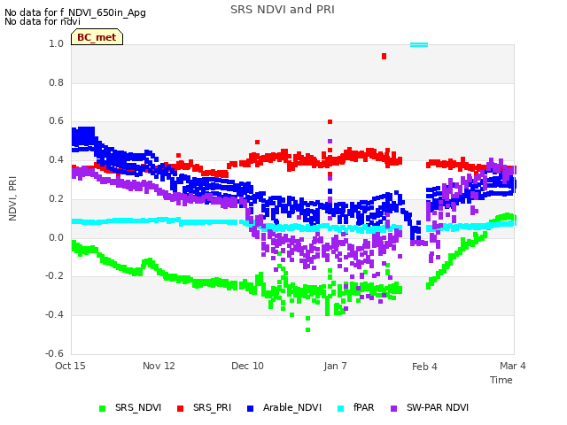Screen dimensions: 567x425
Task: Toggle SW-PAR NDVI legend entry
Action: [430, 407]
